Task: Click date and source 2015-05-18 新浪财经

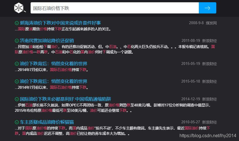Action: tap(199, 81)
